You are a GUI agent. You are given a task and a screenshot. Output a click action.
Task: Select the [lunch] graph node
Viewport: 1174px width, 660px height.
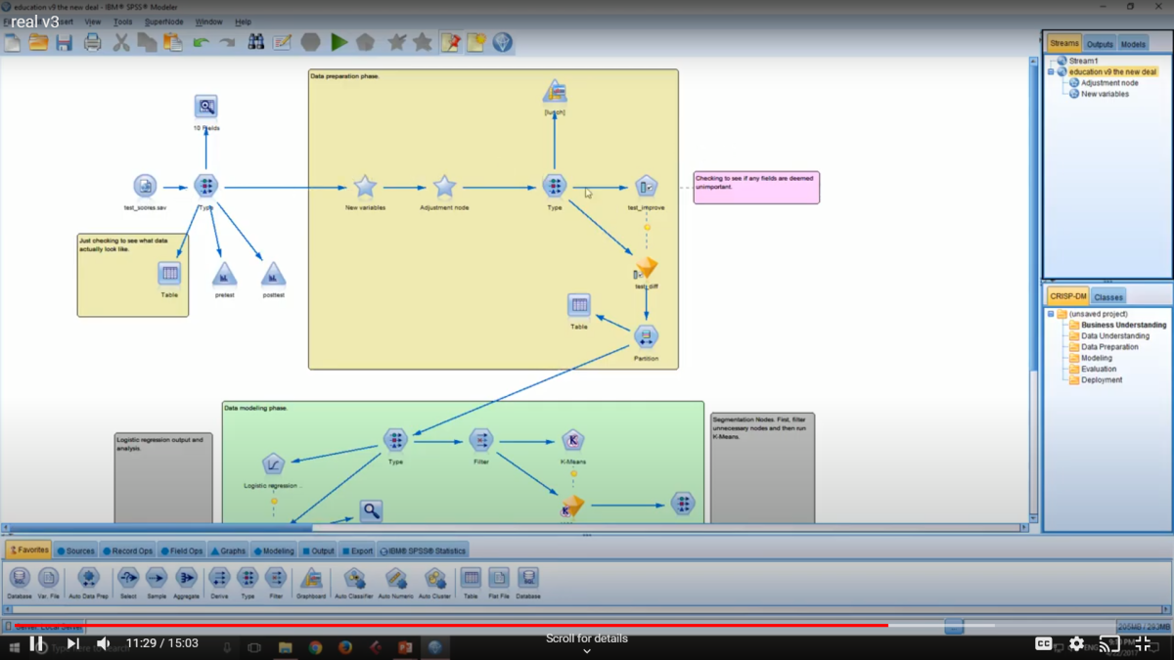[555, 92]
